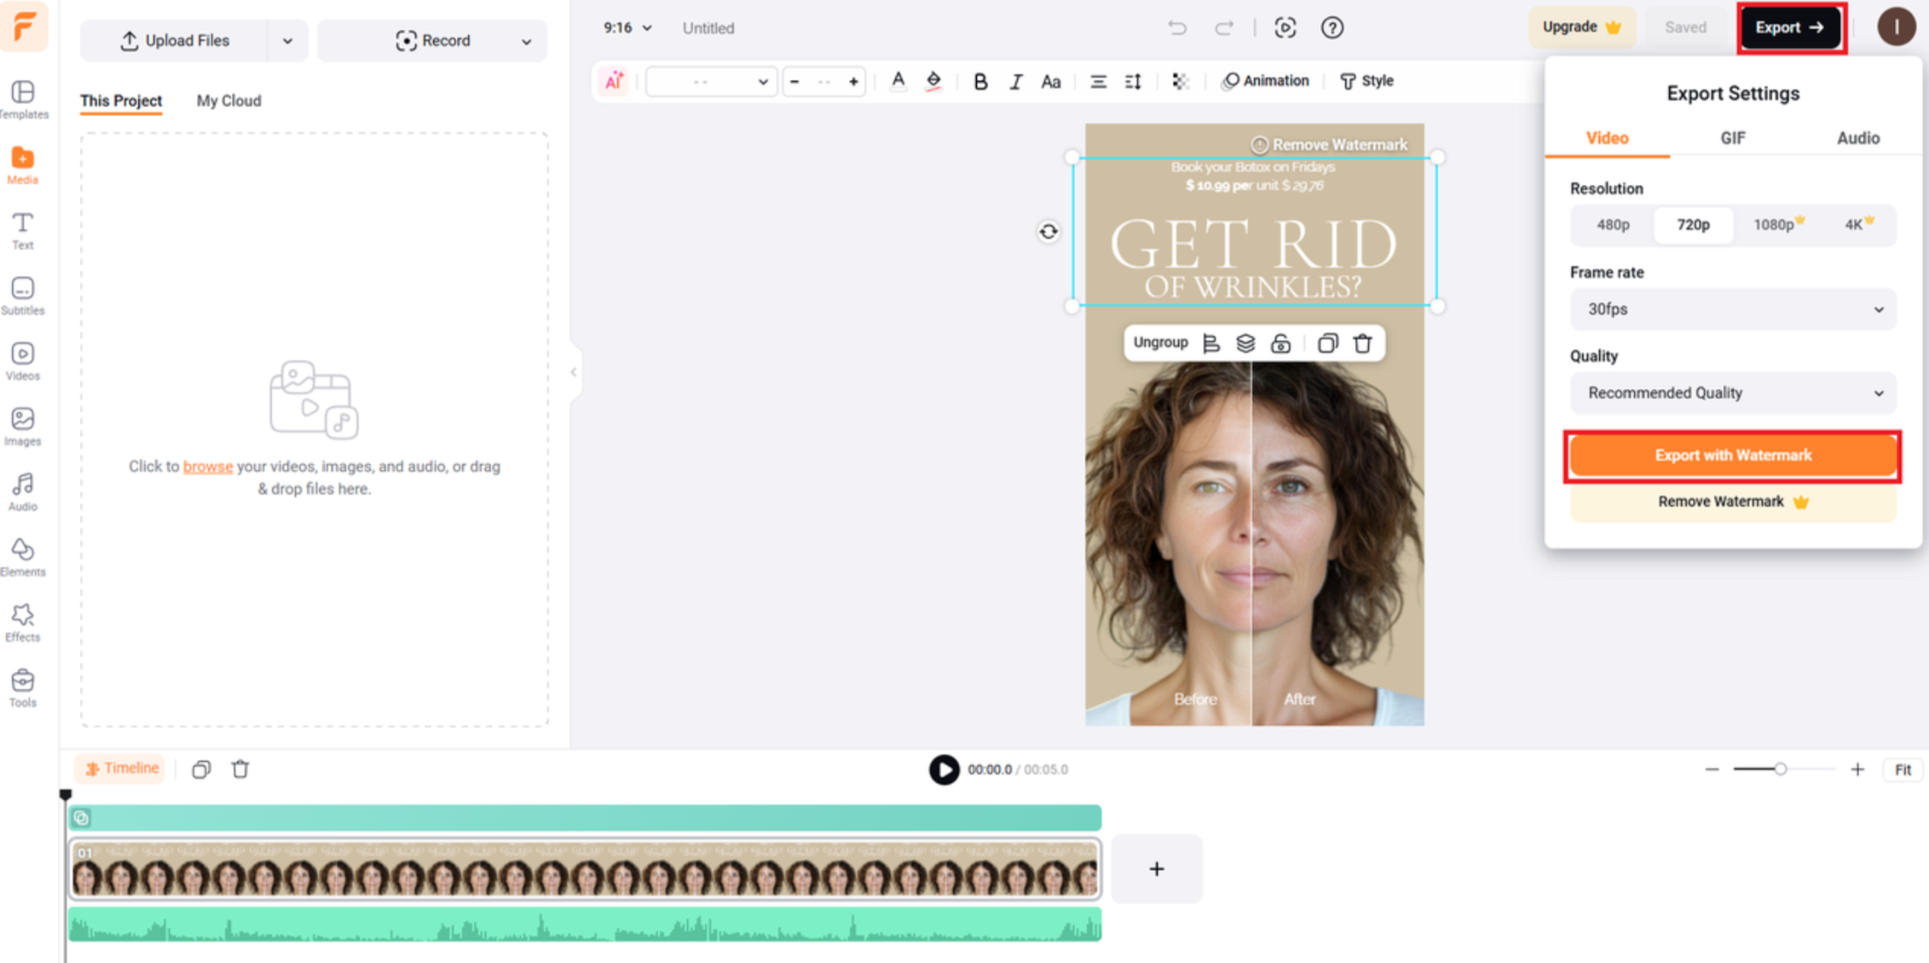Click the timeline zoom slider handle
The image size is (1929, 963).
click(x=1779, y=770)
